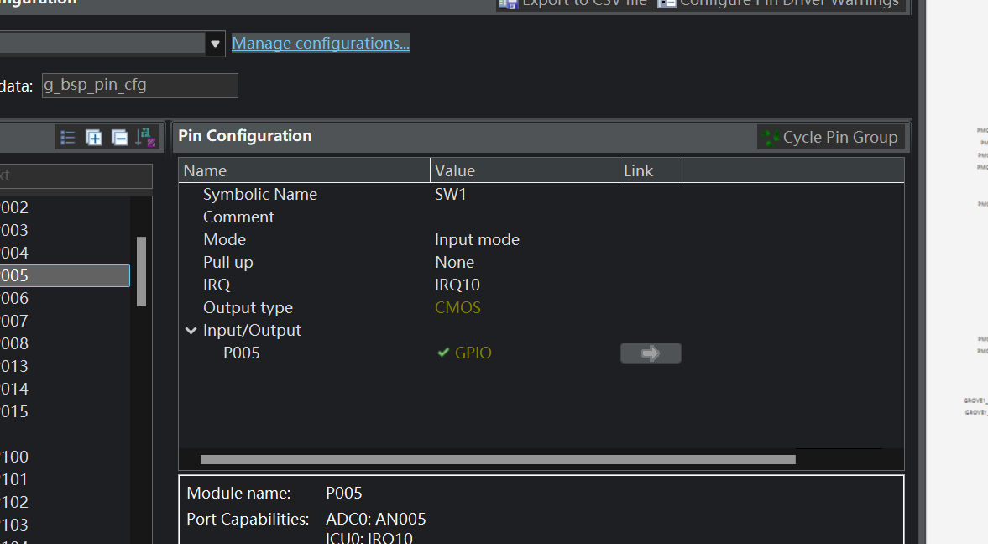988x544 pixels.
Task: Click the Comment row label
Action: (238, 217)
